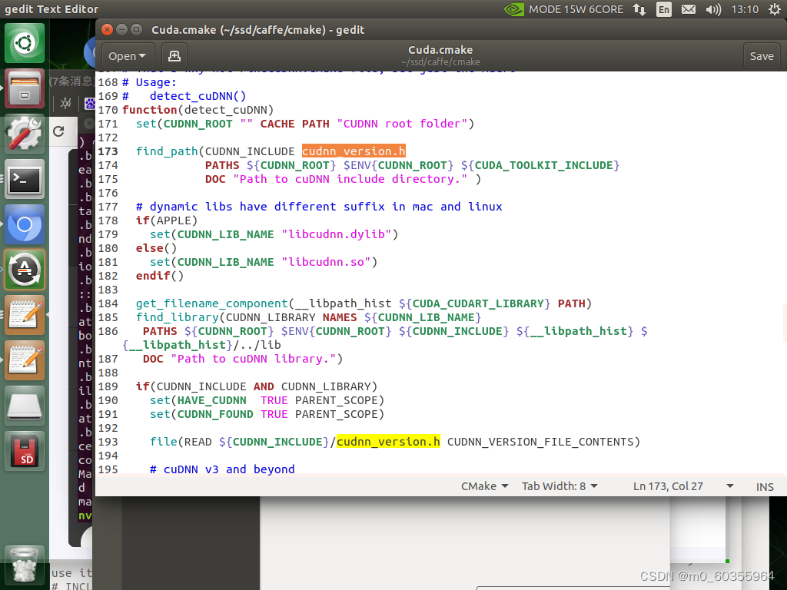Open the network connections indicator
This screenshot has height=590, width=787.
(x=639, y=9)
